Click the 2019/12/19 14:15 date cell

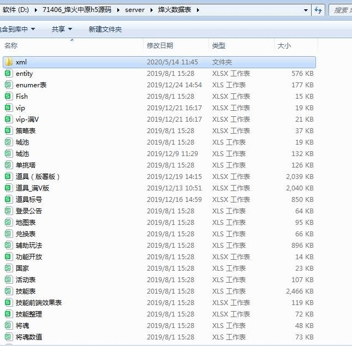click(174, 176)
